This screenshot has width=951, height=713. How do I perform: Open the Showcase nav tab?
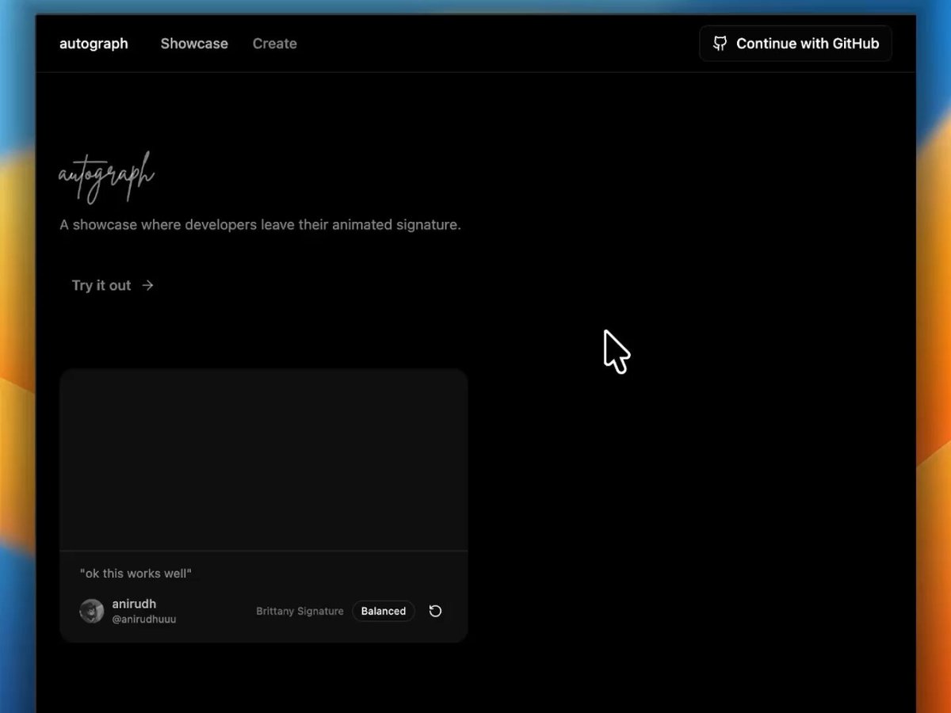194,44
